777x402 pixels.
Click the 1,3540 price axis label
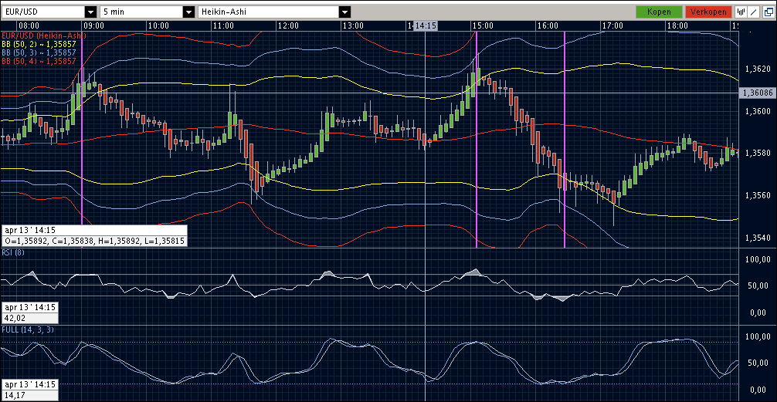click(x=756, y=238)
